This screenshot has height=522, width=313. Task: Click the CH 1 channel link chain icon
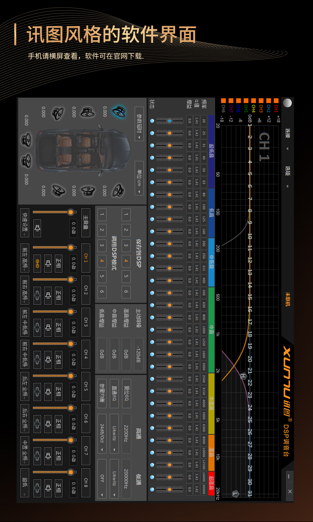click(x=37, y=264)
